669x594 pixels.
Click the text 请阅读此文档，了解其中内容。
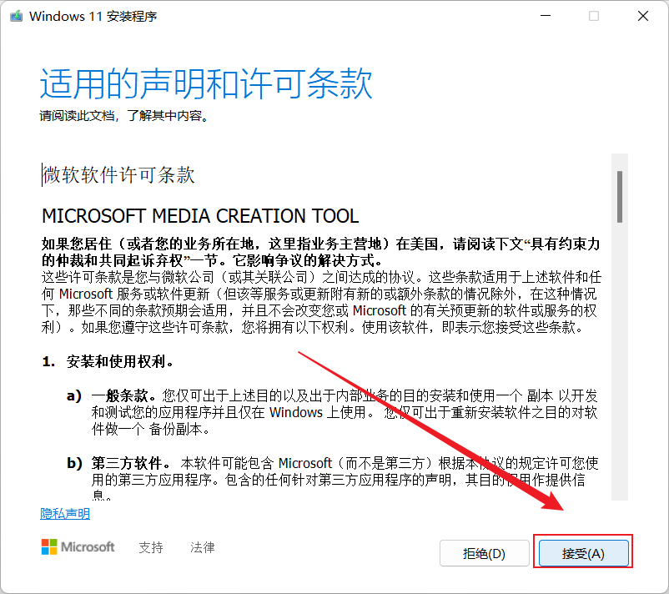tap(124, 116)
